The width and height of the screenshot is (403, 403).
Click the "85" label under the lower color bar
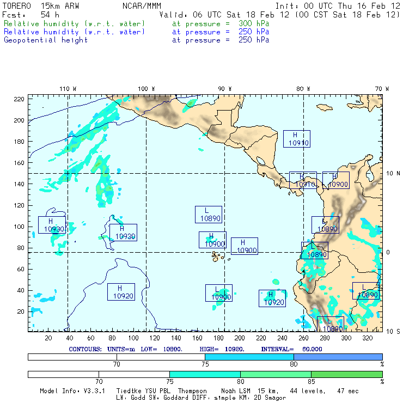point(312,381)
